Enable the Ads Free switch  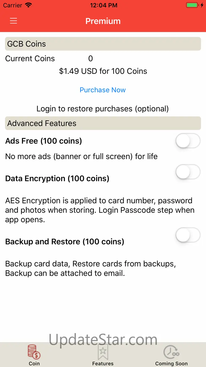(188, 141)
